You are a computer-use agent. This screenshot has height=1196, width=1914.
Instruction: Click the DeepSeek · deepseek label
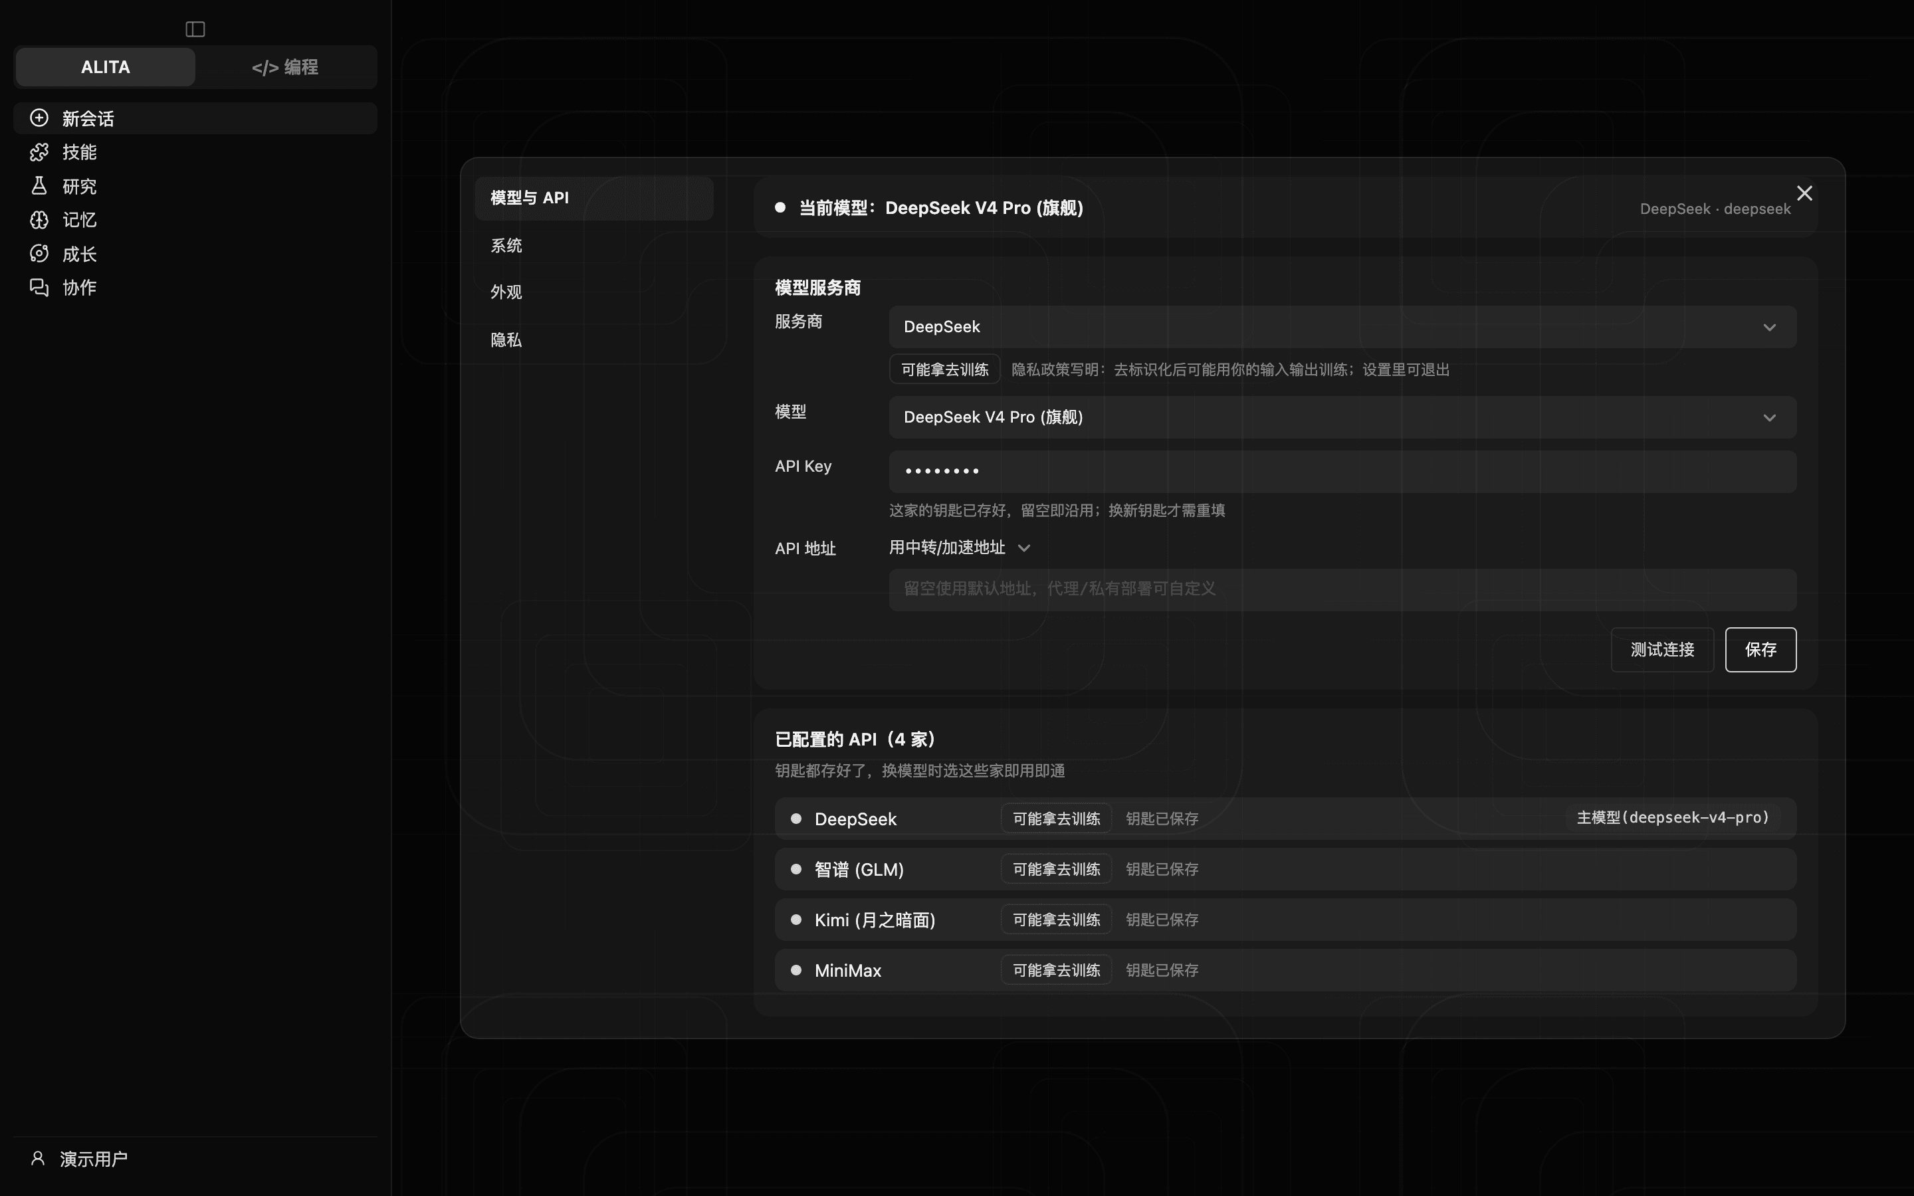1715,209
